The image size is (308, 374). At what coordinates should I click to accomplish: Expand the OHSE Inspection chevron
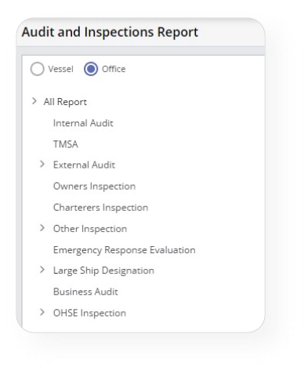(x=42, y=312)
